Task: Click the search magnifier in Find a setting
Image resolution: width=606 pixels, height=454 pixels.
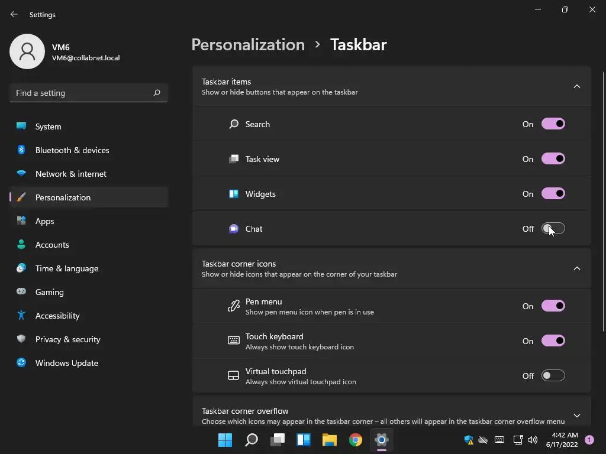Action: (156, 93)
